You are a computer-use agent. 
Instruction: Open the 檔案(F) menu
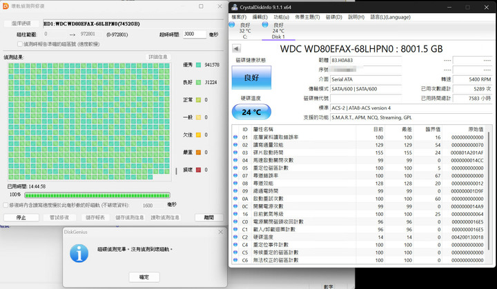[239, 17]
